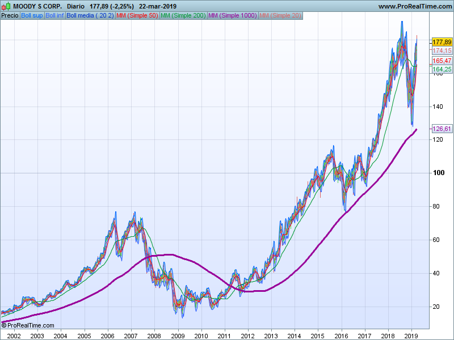
Task: Click the 2008 year label on the time axis
Action: click(154, 336)
